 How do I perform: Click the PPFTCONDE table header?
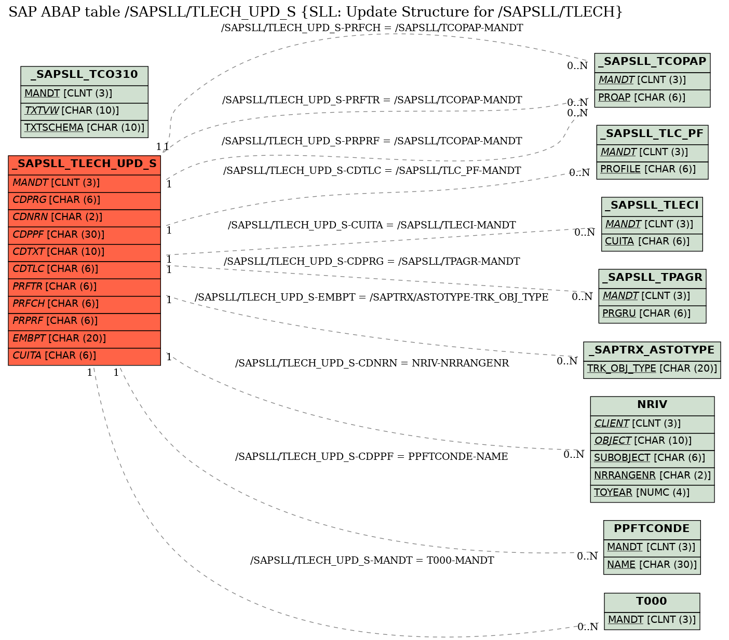tap(652, 529)
